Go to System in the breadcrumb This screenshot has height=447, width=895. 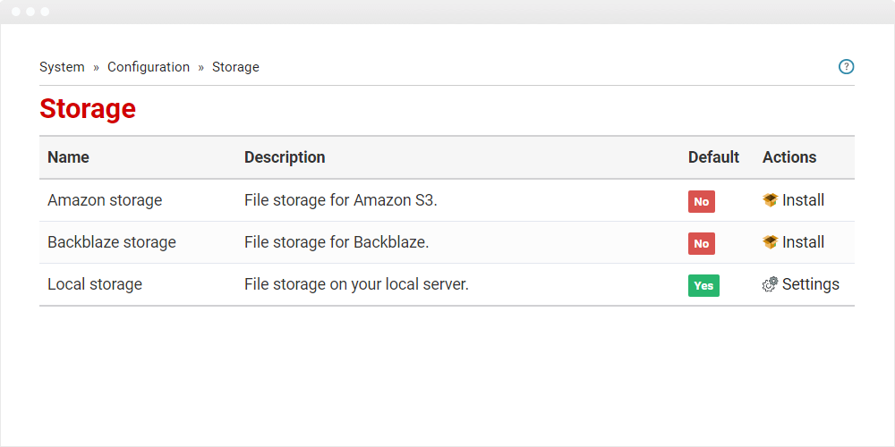62,67
